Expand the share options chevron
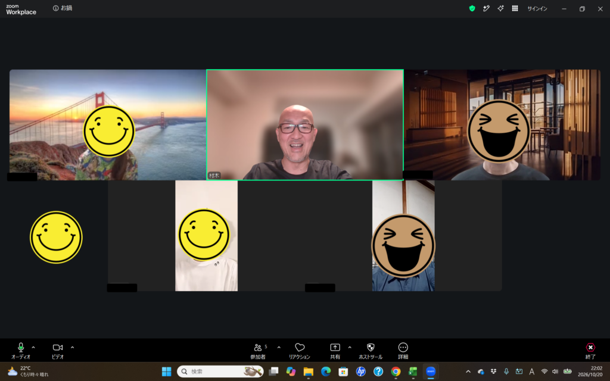610x381 pixels. pos(350,348)
